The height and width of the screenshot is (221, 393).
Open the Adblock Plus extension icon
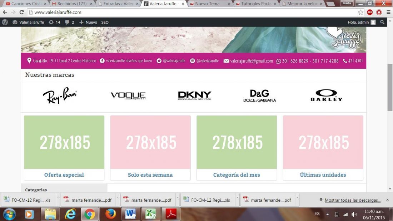370,12
